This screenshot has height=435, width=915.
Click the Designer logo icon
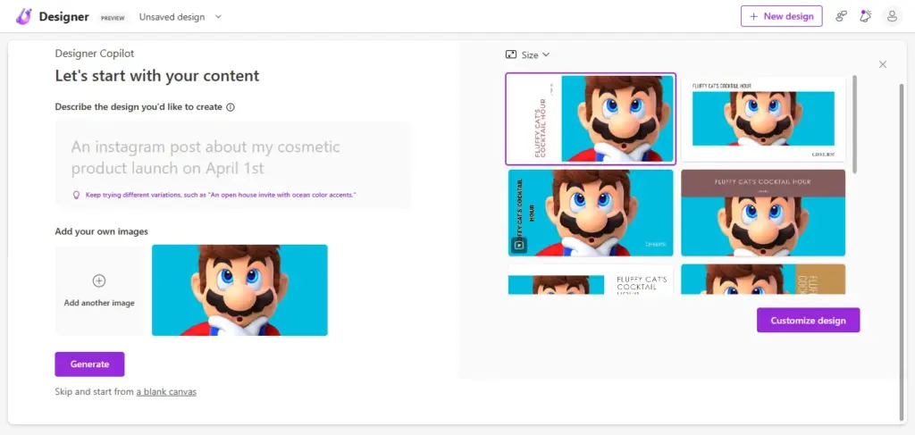24,16
